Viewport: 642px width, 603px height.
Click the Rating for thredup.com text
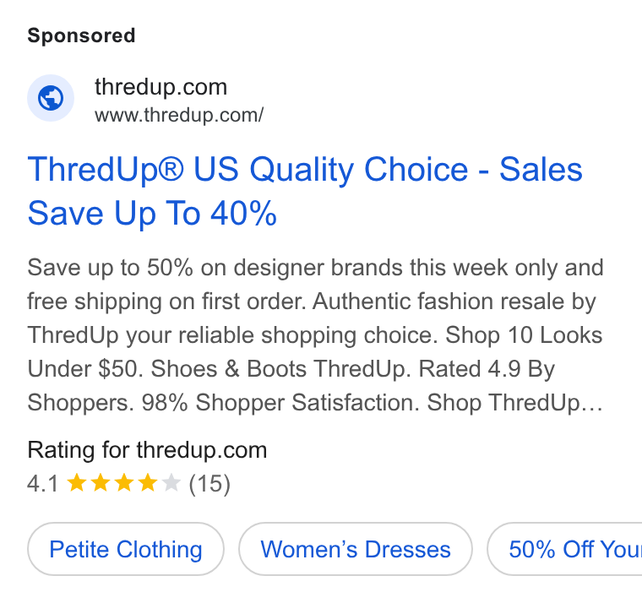[x=147, y=450]
